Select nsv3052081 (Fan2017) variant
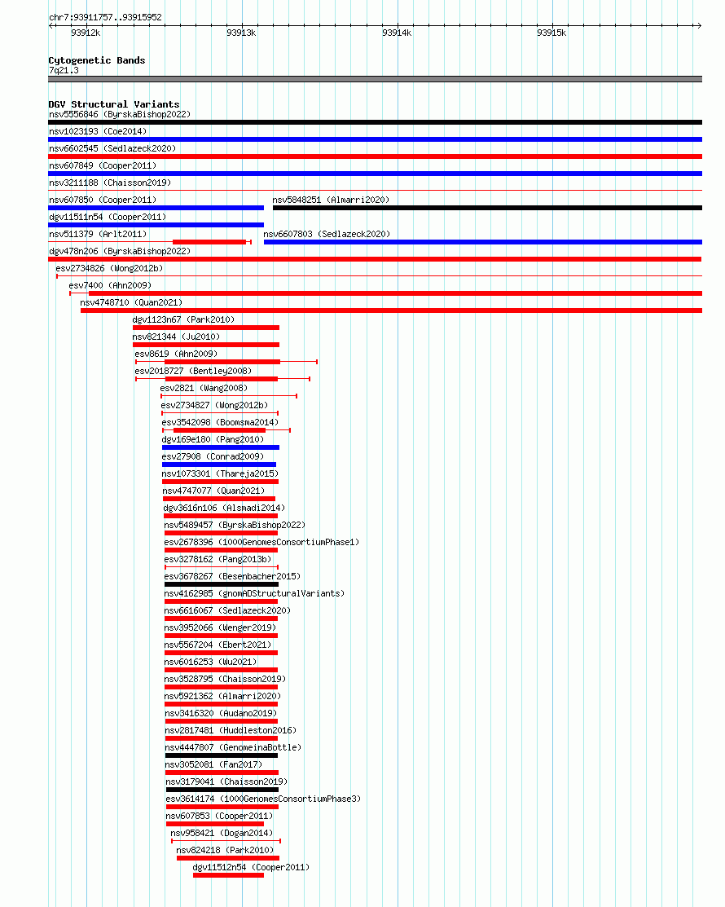725x907 pixels. pyautogui.click(x=222, y=773)
